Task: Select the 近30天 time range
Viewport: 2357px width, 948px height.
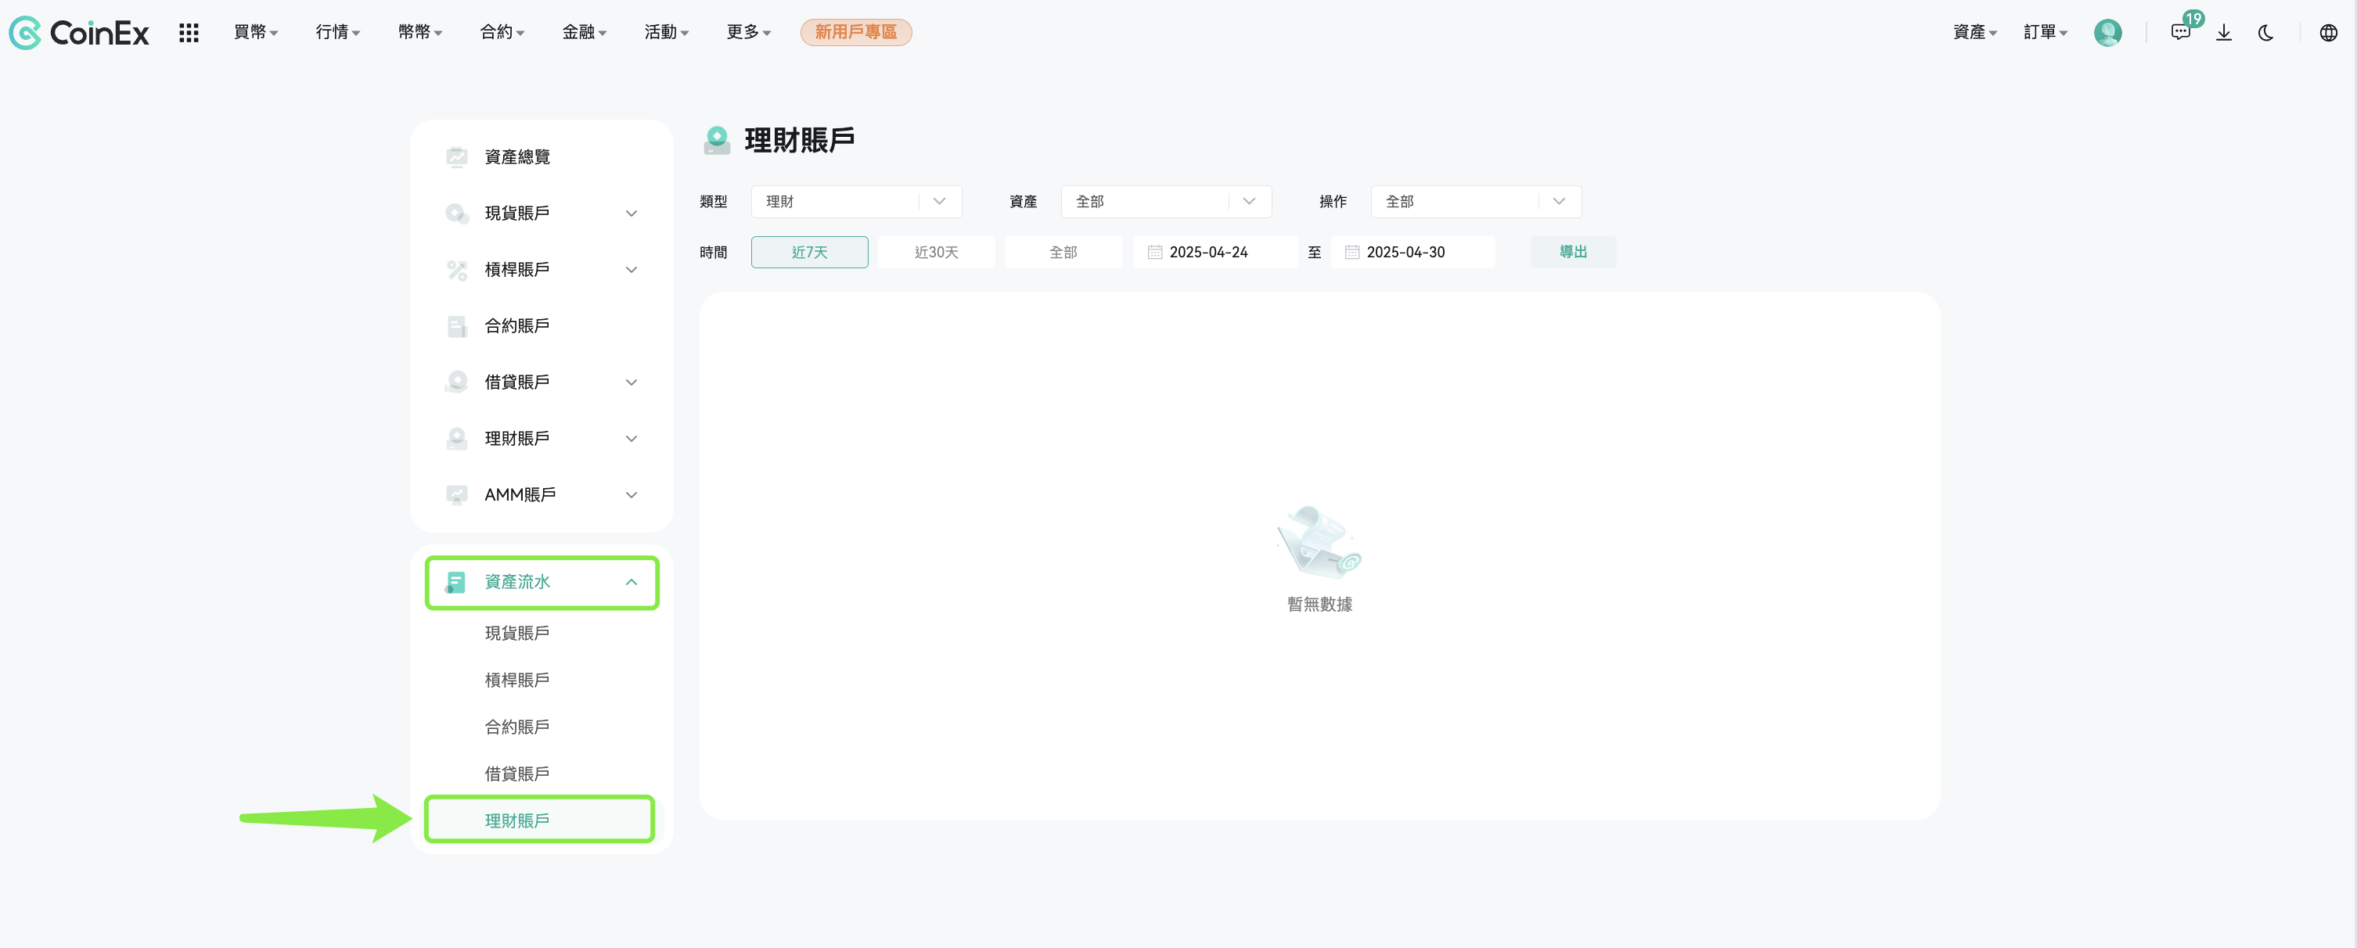Action: click(x=936, y=253)
